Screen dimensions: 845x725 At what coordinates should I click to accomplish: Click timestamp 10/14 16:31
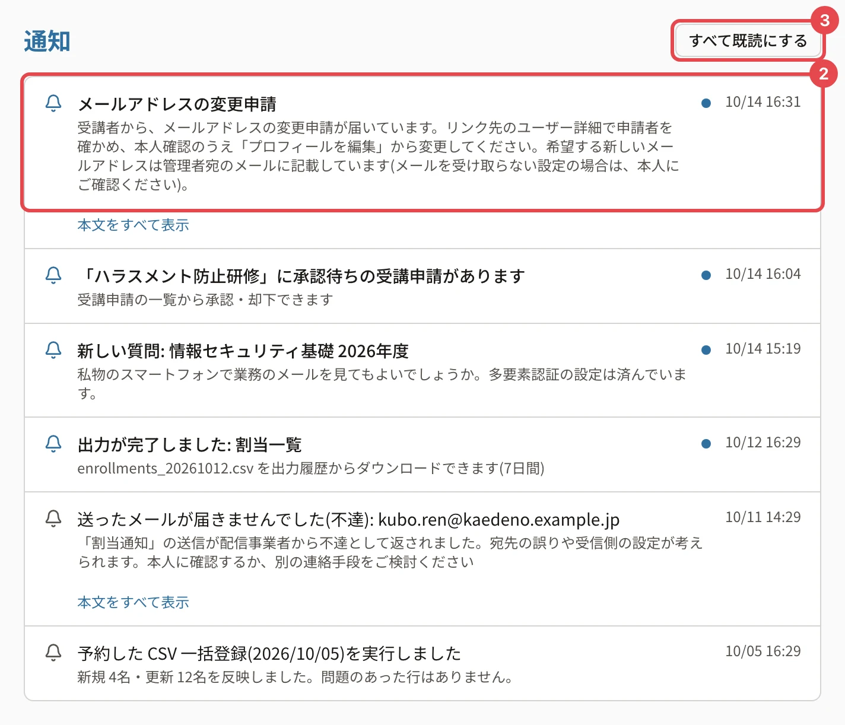click(x=763, y=102)
